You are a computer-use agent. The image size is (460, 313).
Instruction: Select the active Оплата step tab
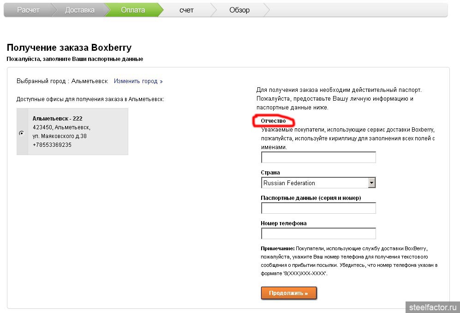tap(133, 10)
